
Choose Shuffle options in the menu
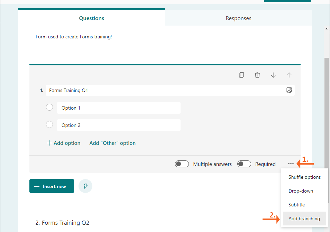pyautogui.click(x=304, y=177)
